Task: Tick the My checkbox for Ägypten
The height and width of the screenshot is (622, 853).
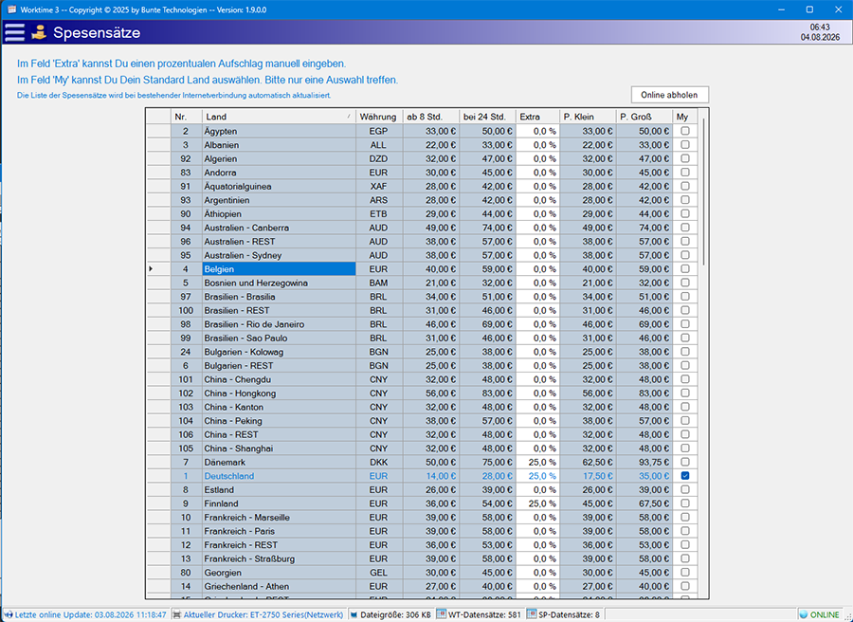Action: pyautogui.click(x=685, y=131)
